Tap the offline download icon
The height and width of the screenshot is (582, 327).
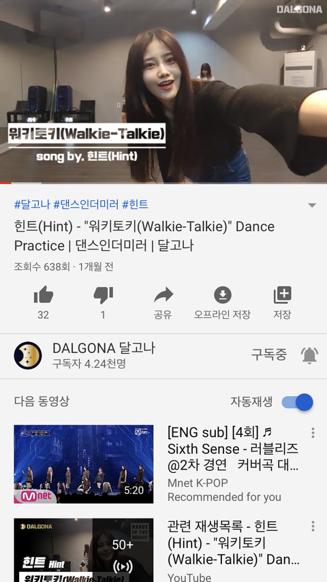point(223,295)
